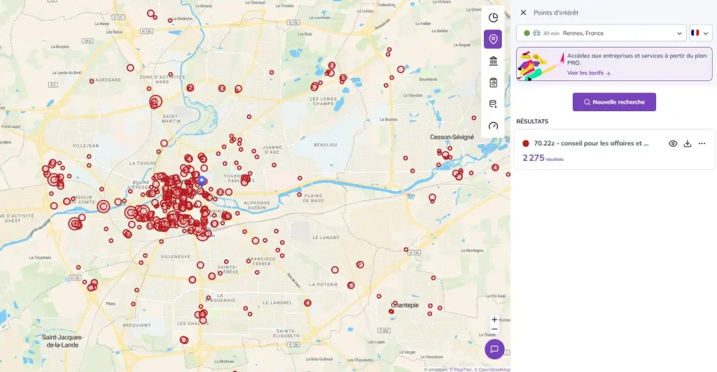This screenshot has width=717, height=372.
Task: Click the red color dot of 70.22z result
Action: coord(526,143)
